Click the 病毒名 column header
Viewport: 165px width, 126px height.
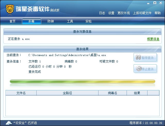click(x=112, y=93)
